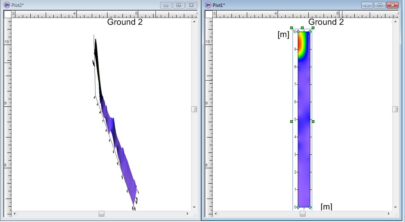Click the Plot1 window title icon

tap(208, 5)
